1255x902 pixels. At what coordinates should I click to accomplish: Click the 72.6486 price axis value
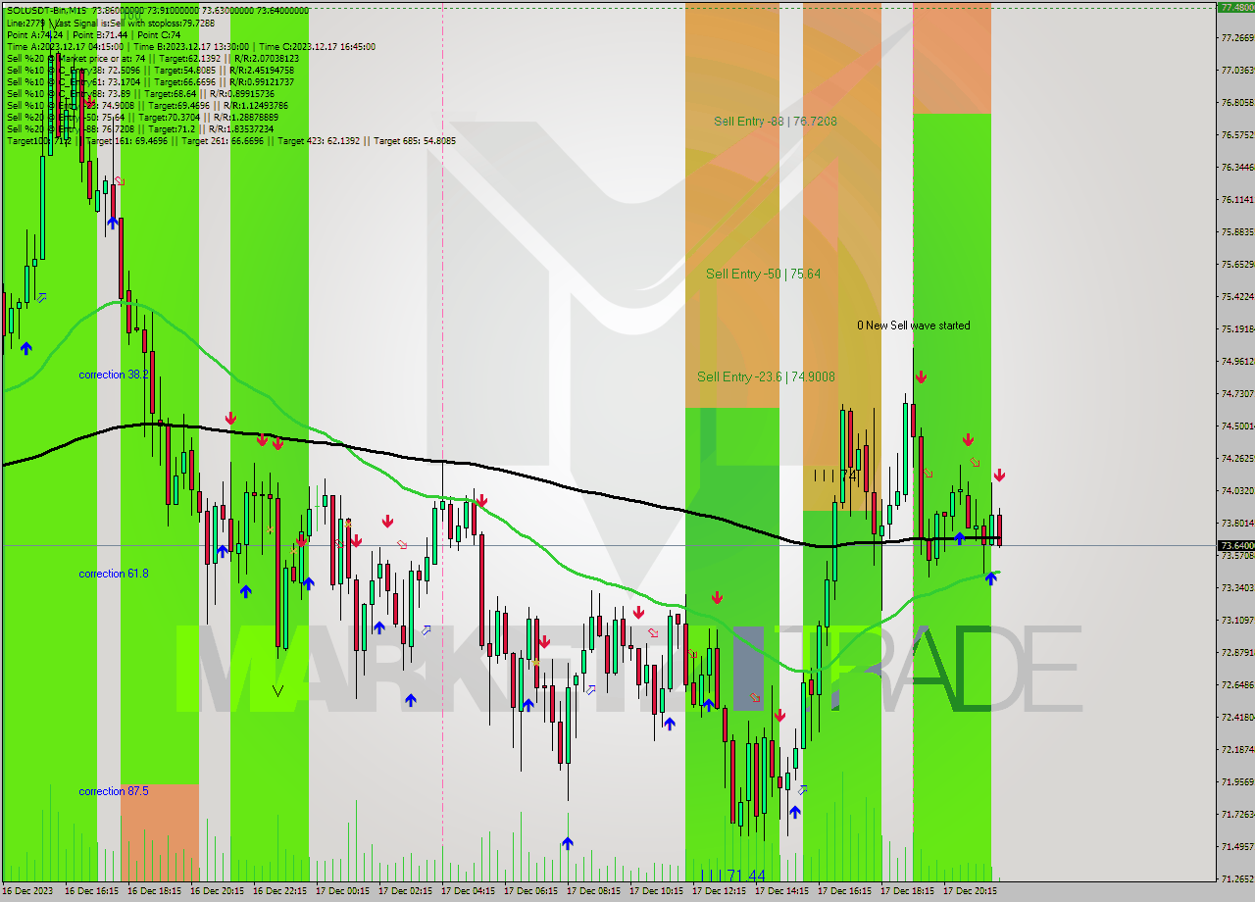point(1237,684)
